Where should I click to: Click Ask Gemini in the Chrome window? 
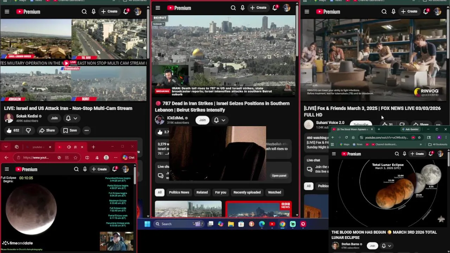410,129
